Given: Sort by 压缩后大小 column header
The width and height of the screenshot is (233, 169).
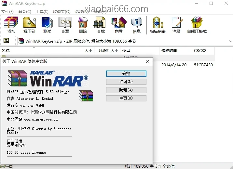Looking at the screenshot, I should point(107,51).
